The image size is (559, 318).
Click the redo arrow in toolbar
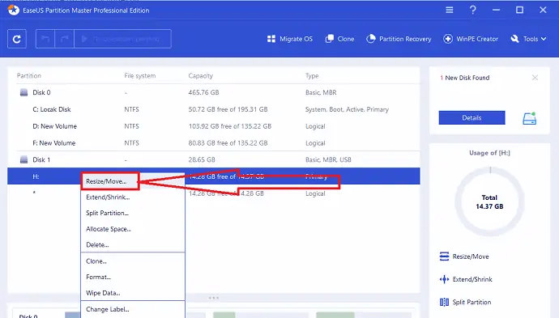(65, 39)
